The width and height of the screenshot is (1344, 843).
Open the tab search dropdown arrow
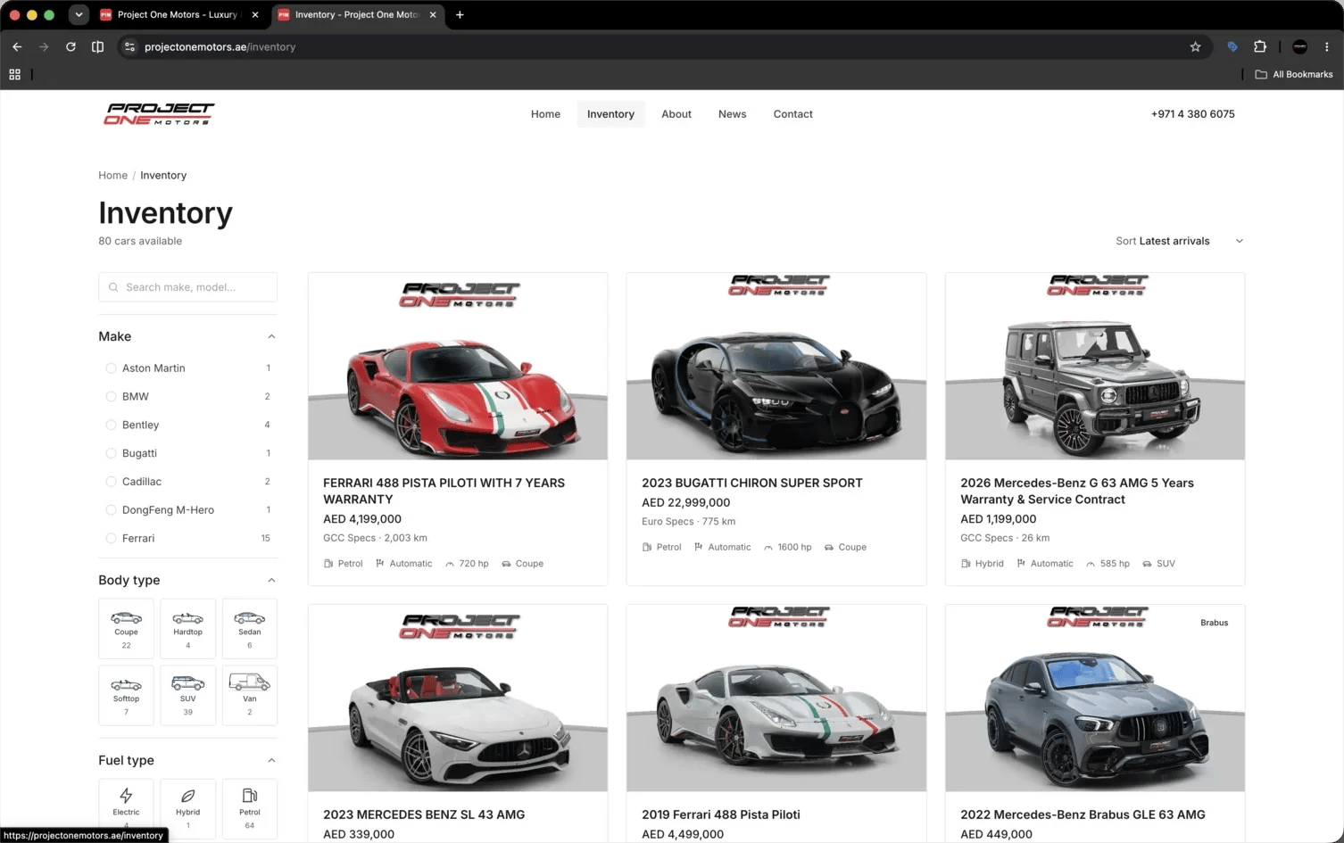tap(79, 14)
